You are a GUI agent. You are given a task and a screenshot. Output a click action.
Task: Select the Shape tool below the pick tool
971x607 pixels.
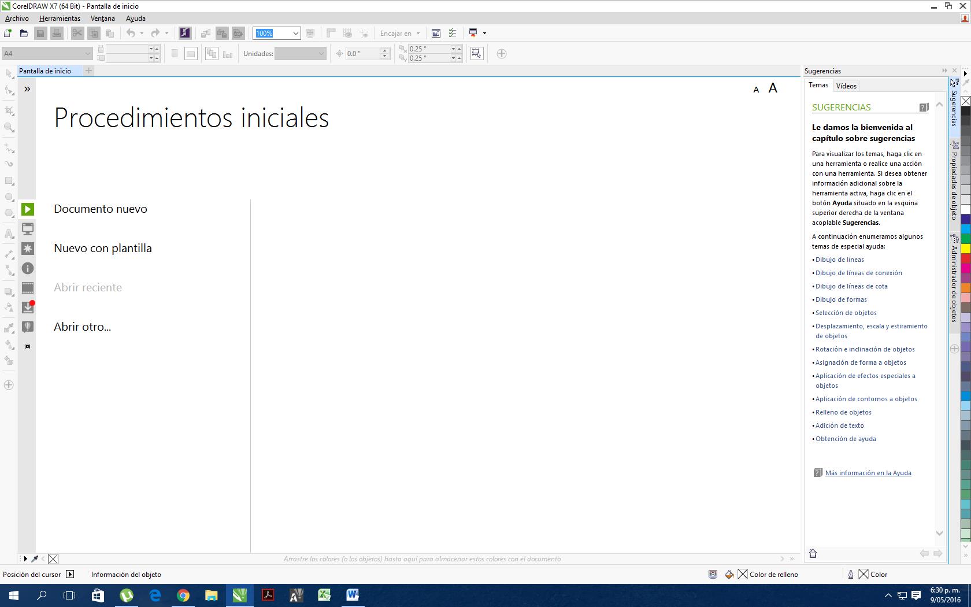coord(9,91)
